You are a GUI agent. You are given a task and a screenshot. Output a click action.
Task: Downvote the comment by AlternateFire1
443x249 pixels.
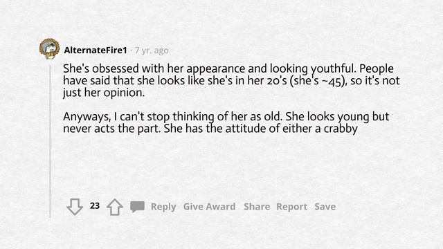pos(75,207)
